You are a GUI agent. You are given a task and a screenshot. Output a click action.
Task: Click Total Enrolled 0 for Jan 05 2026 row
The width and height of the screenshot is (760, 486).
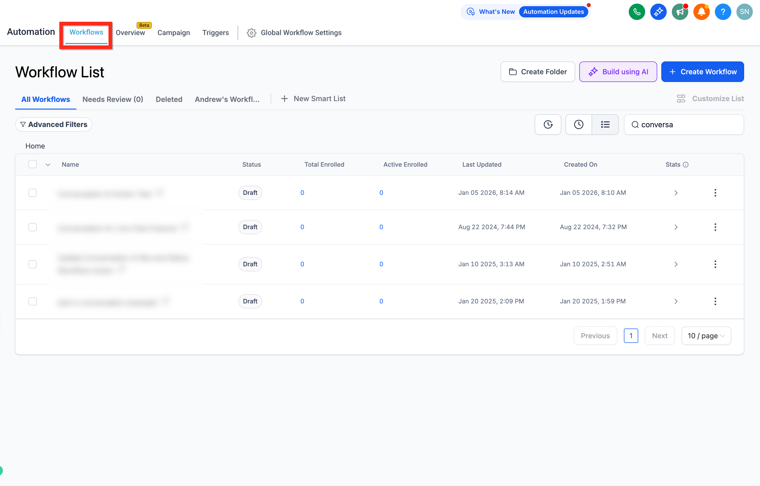click(302, 193)
